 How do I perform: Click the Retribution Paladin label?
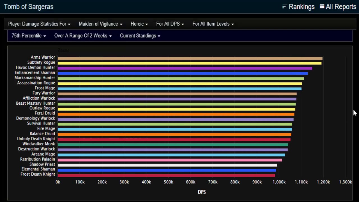38,159
